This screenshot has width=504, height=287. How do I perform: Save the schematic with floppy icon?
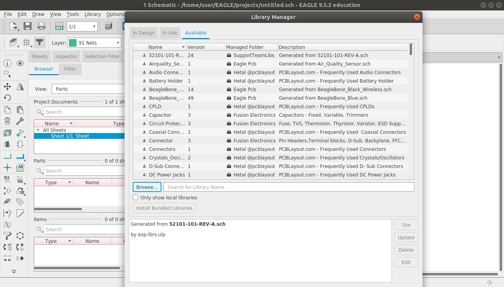(28, 26)
